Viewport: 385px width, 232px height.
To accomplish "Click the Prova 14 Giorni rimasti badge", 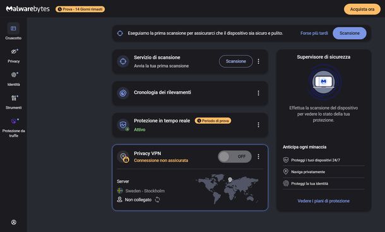I will pos(80,9).
